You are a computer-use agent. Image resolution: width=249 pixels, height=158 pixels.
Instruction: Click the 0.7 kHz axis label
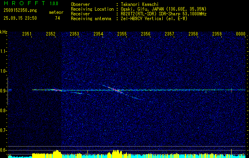tap(3, 130)
